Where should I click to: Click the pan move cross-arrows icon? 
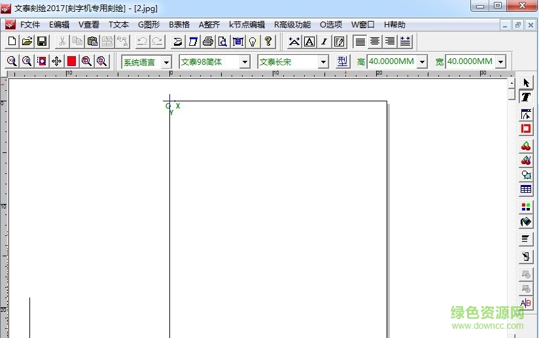(x=56, y=61)
